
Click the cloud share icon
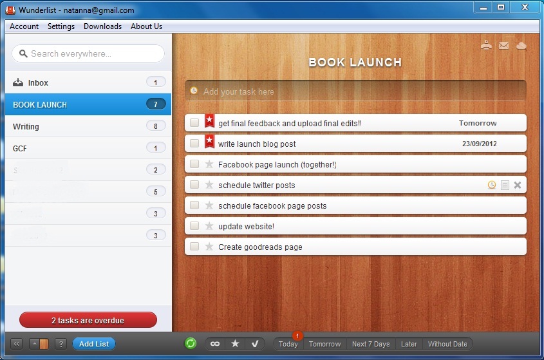521,46
